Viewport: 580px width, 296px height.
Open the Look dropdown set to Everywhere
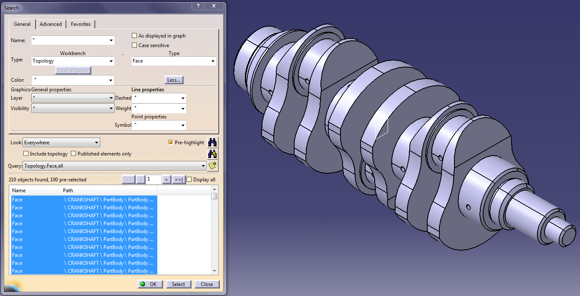click(97, 143)
